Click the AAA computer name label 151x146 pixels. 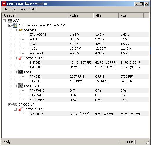click(16, 21)
